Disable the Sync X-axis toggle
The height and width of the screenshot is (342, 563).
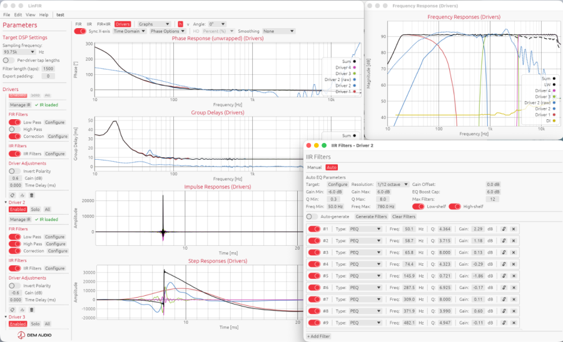point(80,31)
